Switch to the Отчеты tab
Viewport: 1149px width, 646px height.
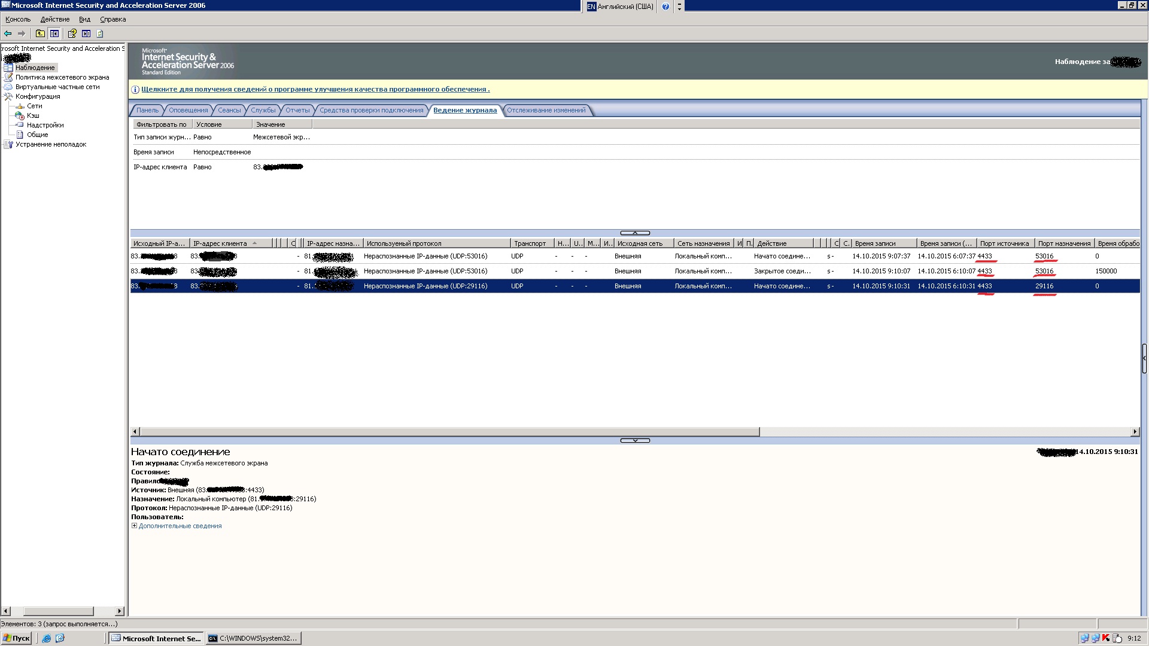coord(297,110)
